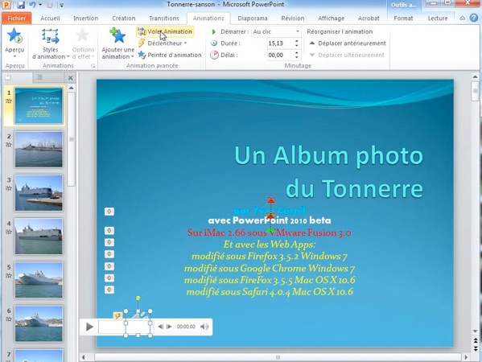
Task: Expand the Aperçu dropdown arrow
Action: click(14, 57)
